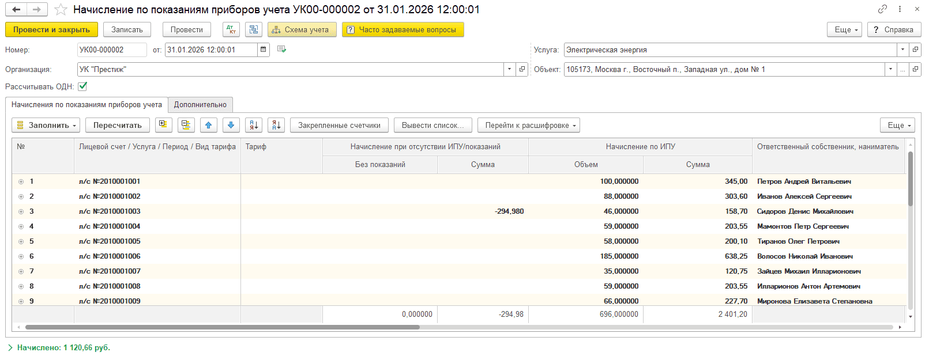Expand row 1 account 2010001001
Screen dimensions: 929x356
click(x=21, y=181)
